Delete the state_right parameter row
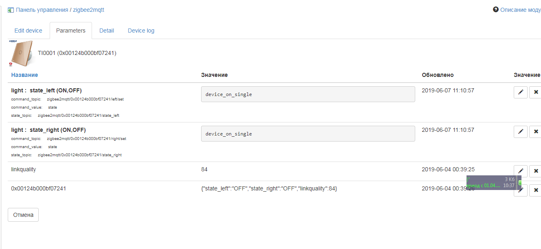Viewport: 541px width, 249px height. pyautogui.click(x=535, y=132)
